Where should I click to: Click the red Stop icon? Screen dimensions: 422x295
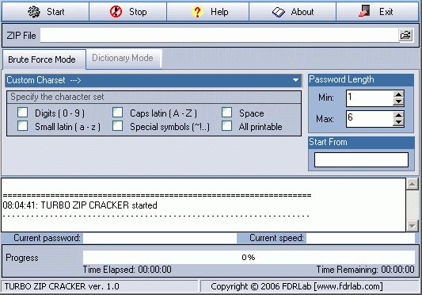[116, 12]
